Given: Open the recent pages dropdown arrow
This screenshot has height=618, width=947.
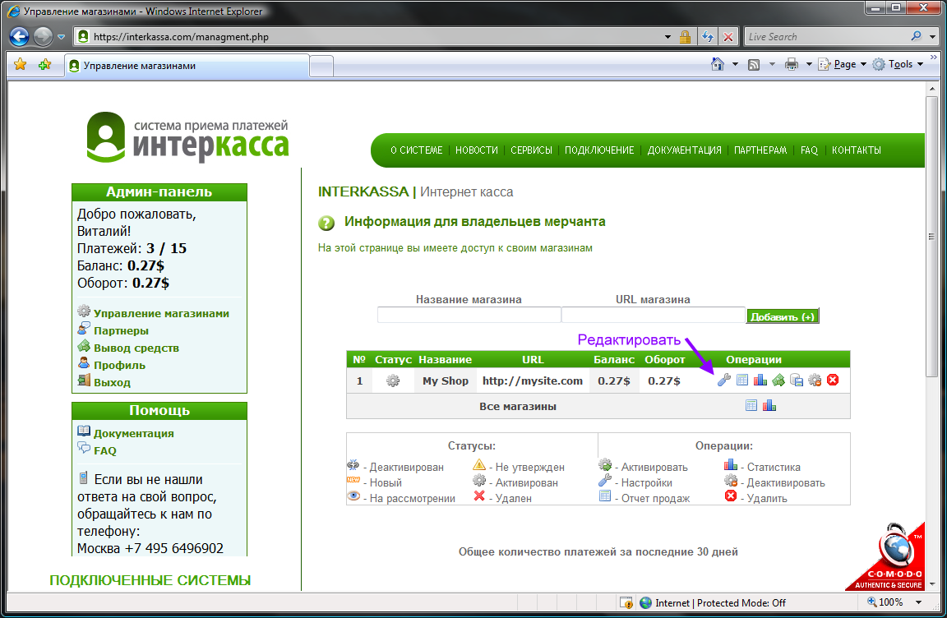Looking at the screenshot, I should click(x=61, y=37).
